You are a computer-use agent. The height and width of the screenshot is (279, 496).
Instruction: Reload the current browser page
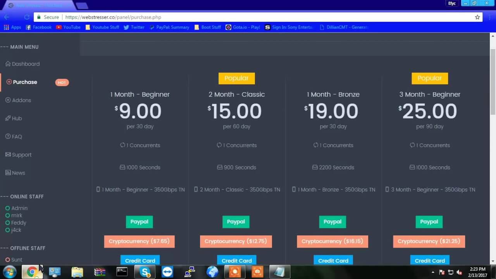pos(27,17)
